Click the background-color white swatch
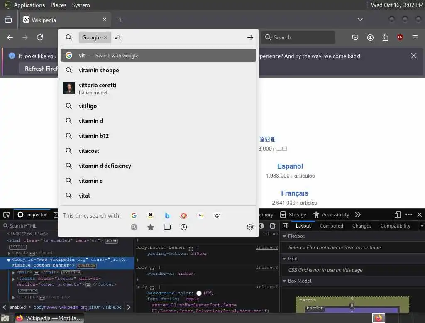 199,293
